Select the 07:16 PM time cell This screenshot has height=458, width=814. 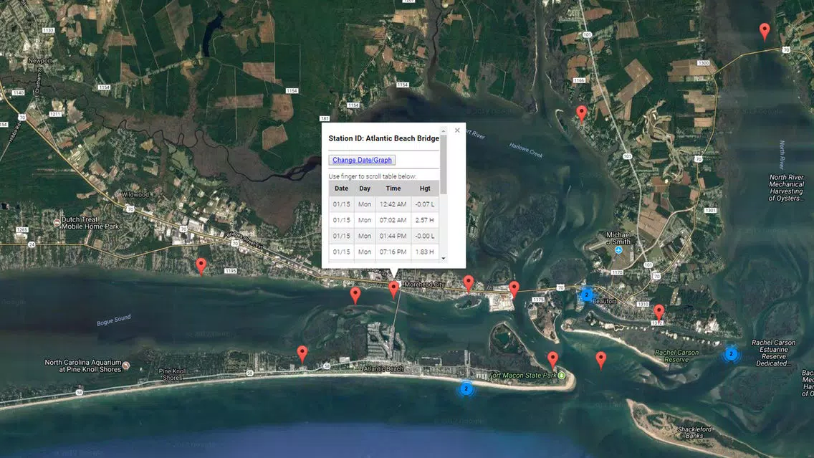pyautogui.click(x=393, y=252)
